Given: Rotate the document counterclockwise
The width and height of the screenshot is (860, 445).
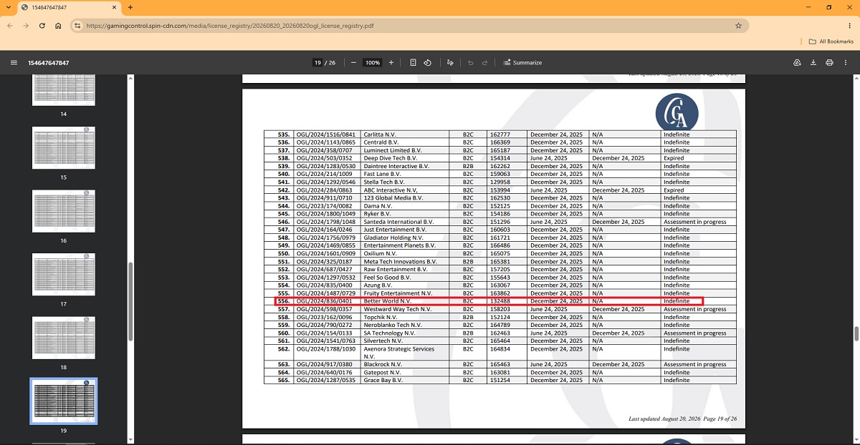Looking at the screenshot, I should click(x=427, y=63).
